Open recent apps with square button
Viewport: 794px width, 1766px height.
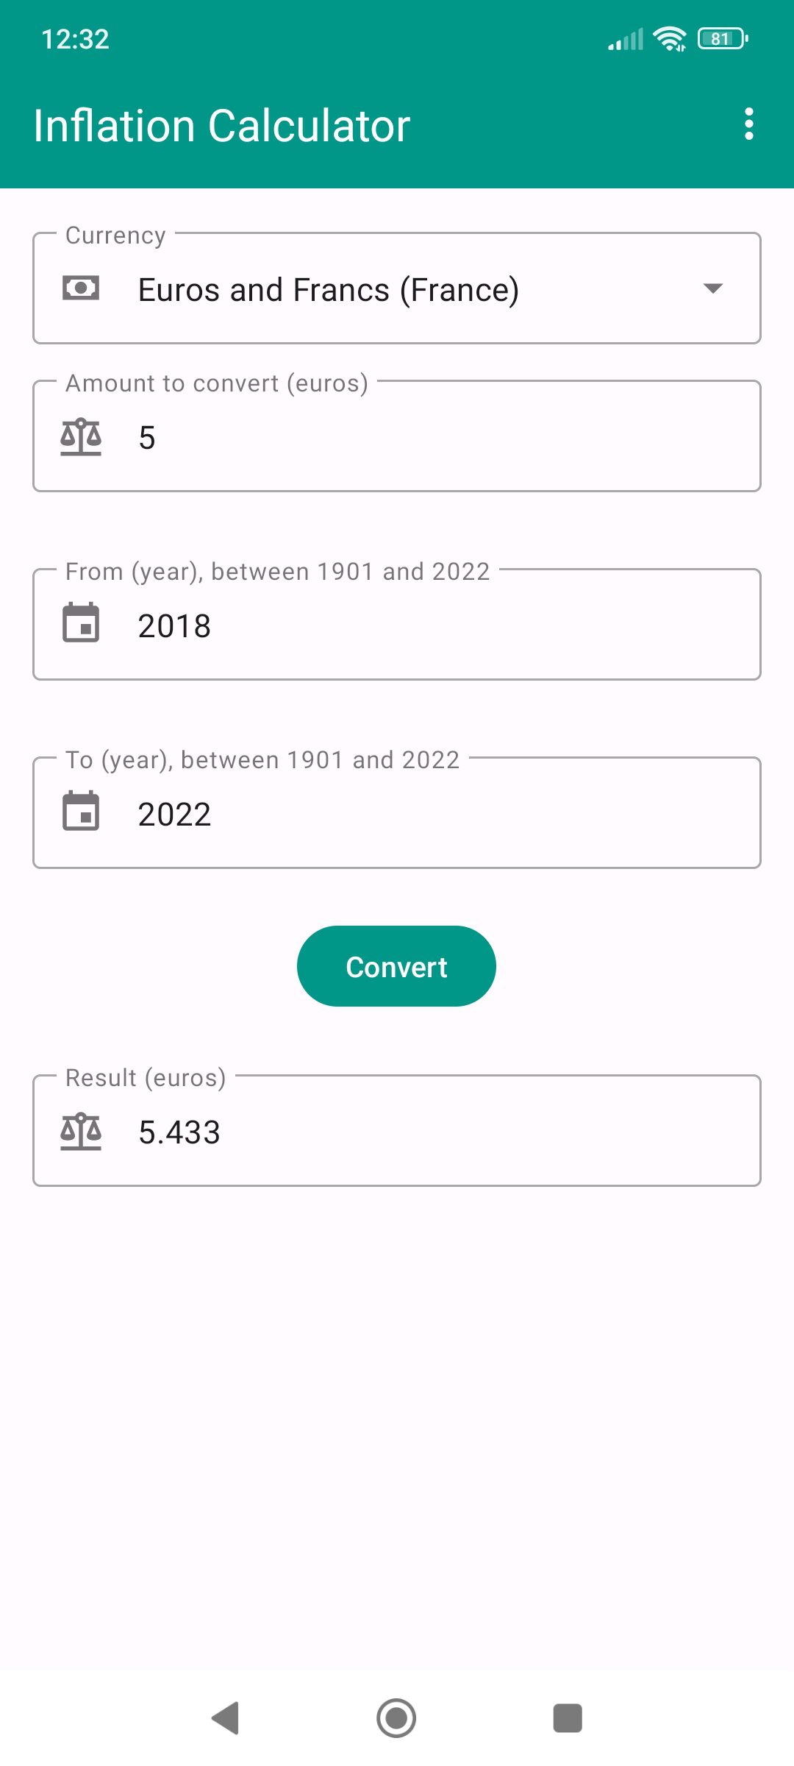click(x=567, y=1718)
